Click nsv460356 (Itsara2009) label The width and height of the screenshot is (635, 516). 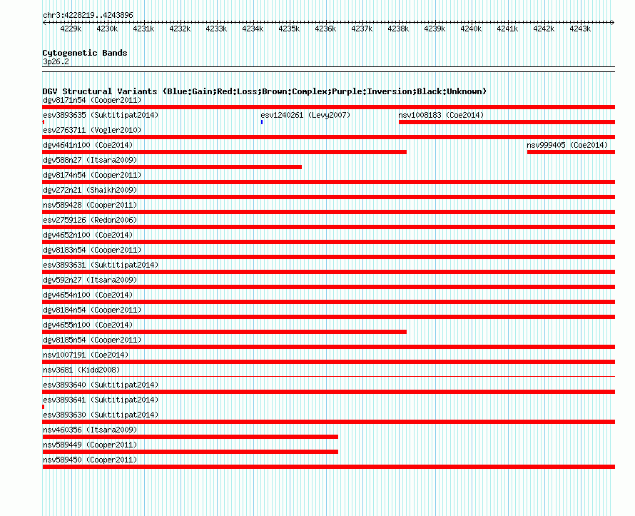pos(90,430)
